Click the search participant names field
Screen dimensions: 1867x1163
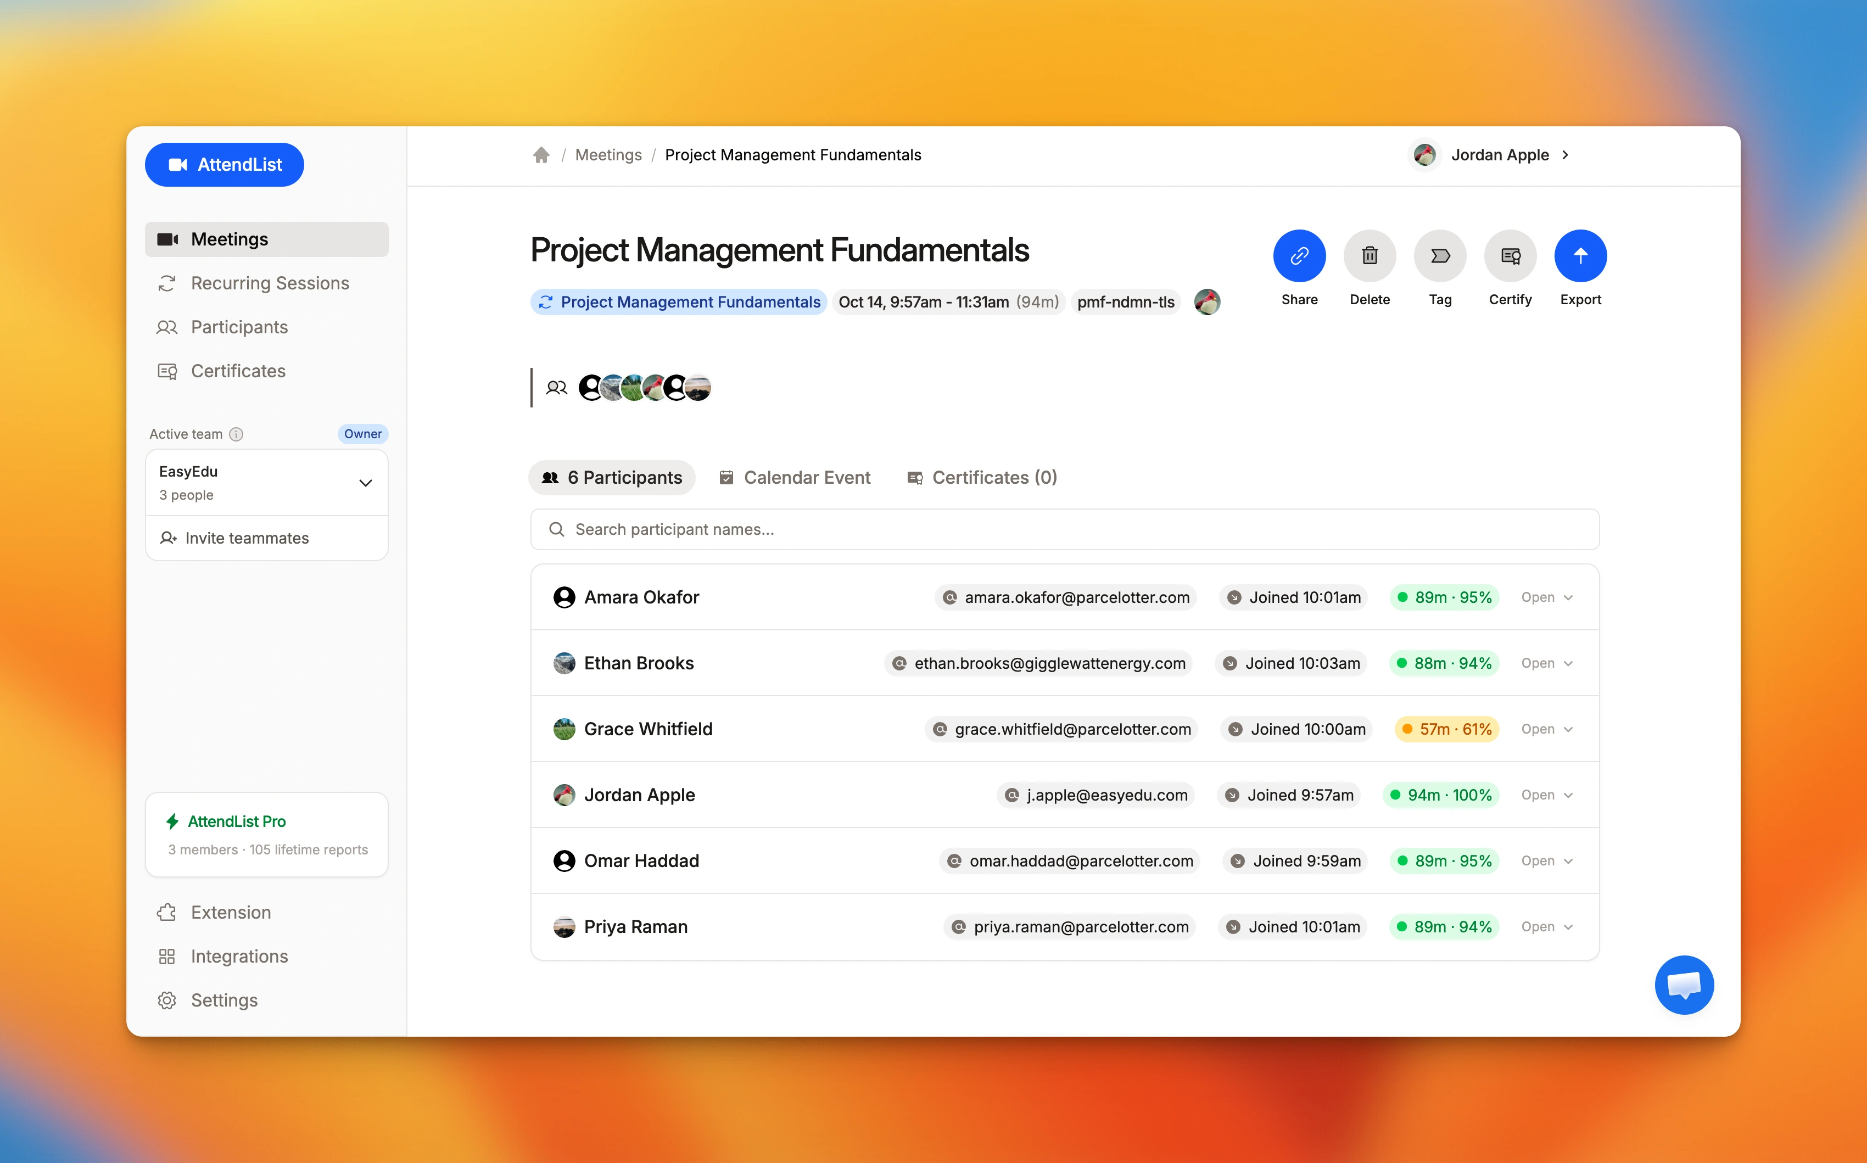click(1064, 529)
